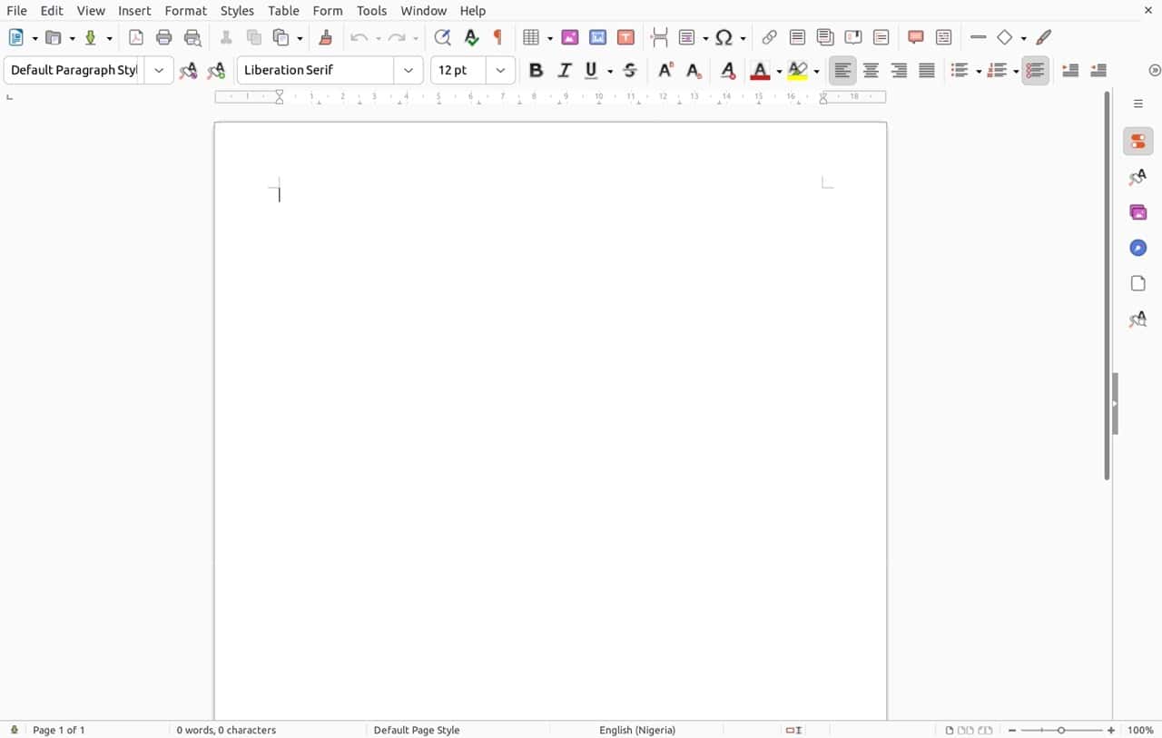Open the Properties panel in the sidebar

pyautogui.click(x=1138, y=141)
